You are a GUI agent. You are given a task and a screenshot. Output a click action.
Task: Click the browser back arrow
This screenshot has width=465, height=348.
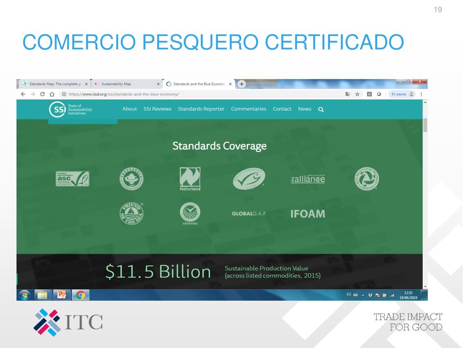tap(23, 94)
